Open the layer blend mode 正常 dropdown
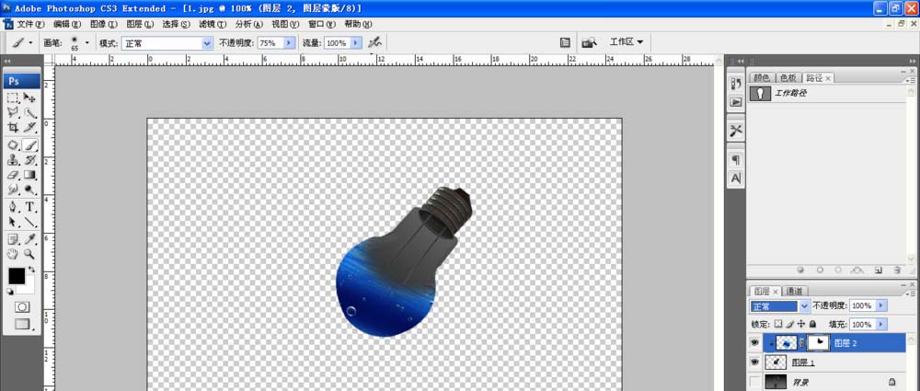Image resolution: width=920 pixels, height=391 pixels. pos(780,305)
